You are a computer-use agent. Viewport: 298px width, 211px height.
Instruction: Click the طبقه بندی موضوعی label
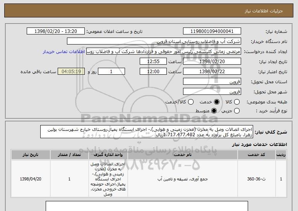267,102
